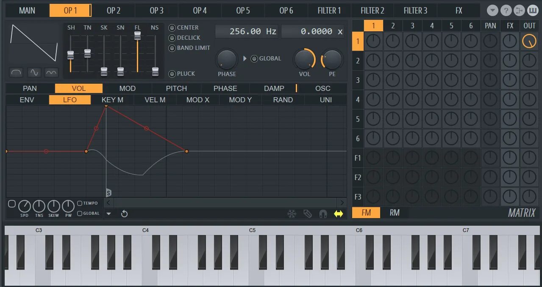Toggle PLUCK mode on
The height and width of the screenshot is (287, 542).
click(x=172, y=74)
